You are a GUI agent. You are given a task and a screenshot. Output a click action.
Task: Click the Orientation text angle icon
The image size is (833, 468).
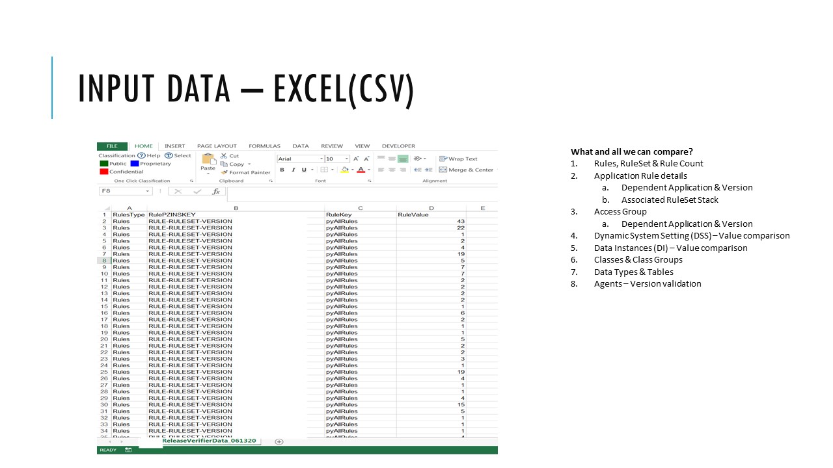(x=416, y=159)
